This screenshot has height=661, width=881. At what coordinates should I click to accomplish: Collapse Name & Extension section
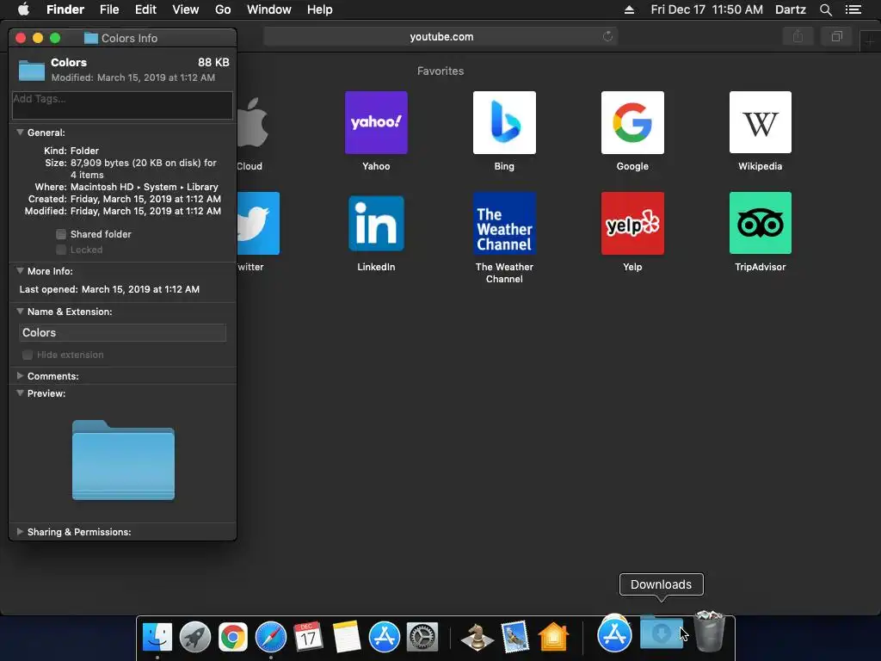pos(20,311)
